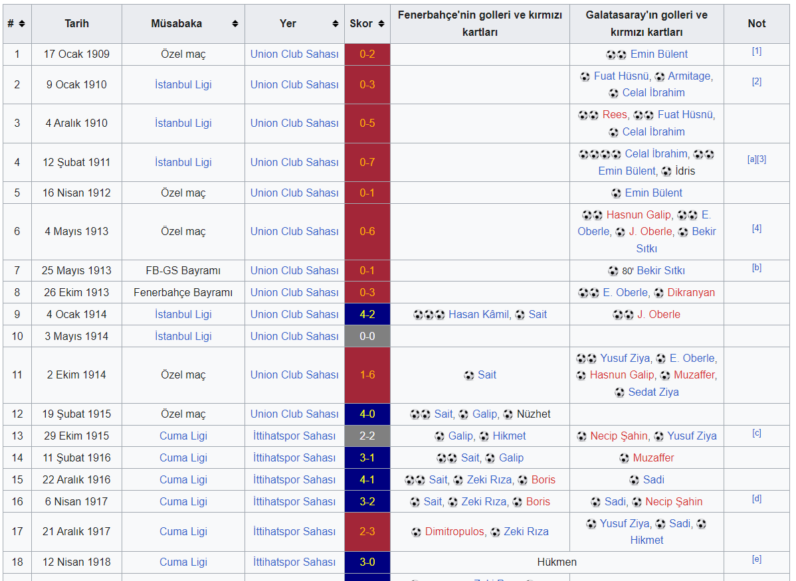Open Union Club Sahası link in row 1

[294, 54]
